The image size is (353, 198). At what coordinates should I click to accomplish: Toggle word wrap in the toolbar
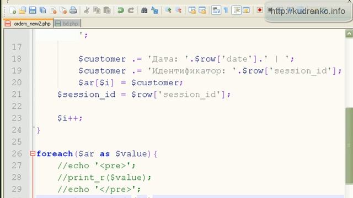[216, 10]
